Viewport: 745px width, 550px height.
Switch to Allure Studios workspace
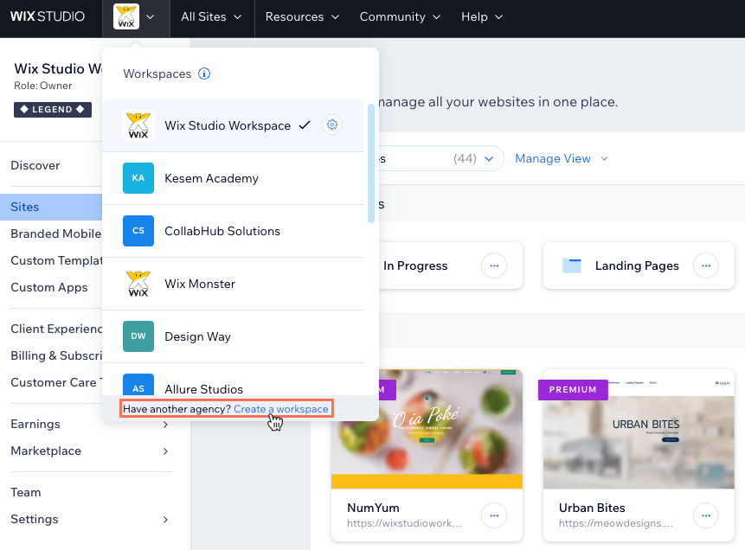(233, 380)
